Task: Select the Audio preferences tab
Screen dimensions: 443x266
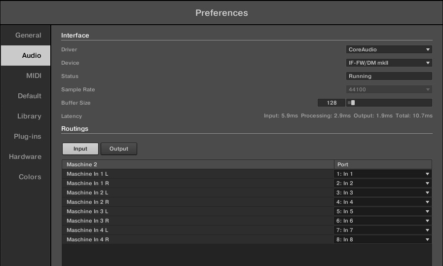Action: (26, 55)
